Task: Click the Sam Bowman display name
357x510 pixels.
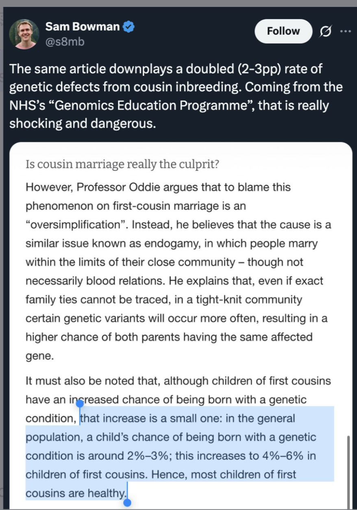Action: pyautogui.click(x=83, y=27)
